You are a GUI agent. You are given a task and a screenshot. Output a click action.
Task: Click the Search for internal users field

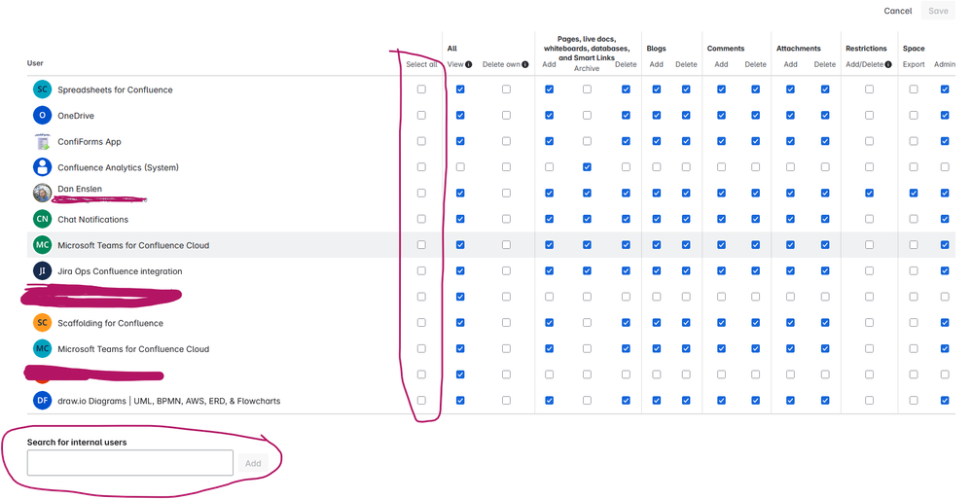pyautogui.click(x=130, y=463)
